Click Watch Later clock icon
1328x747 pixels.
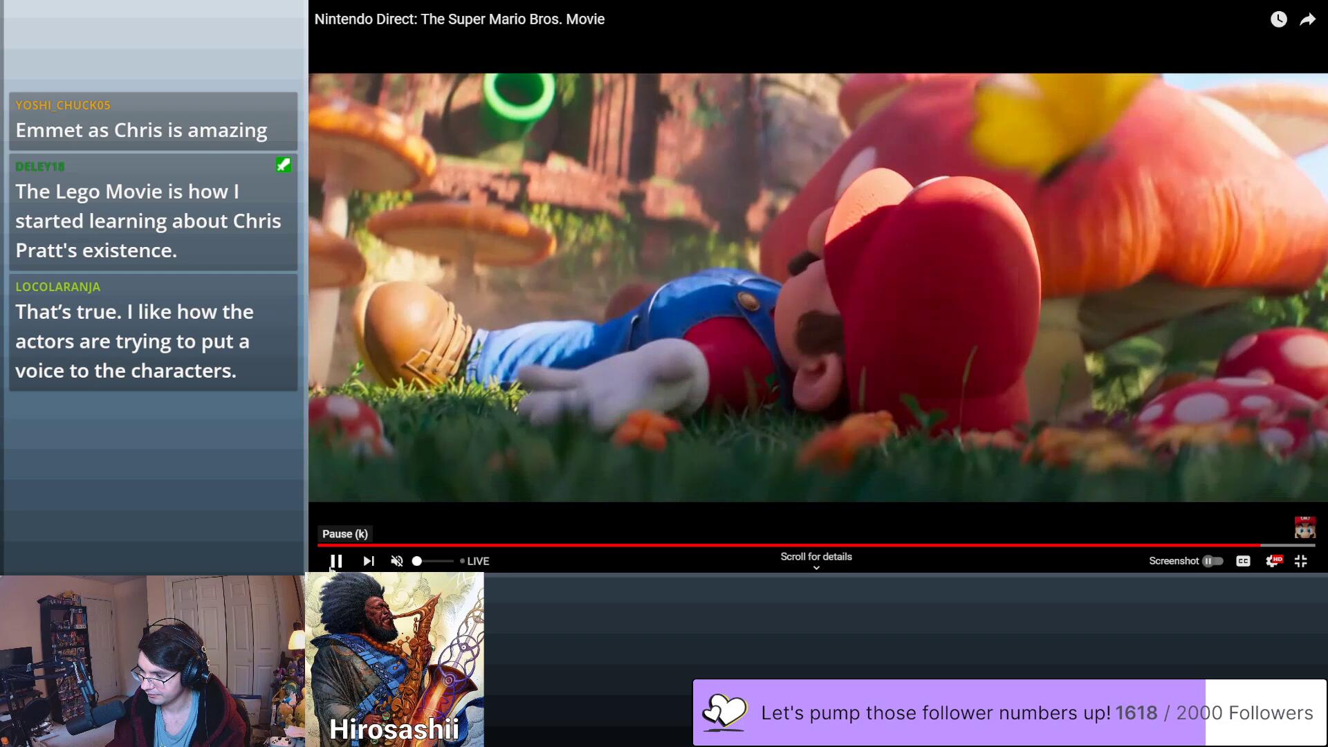[1278, 19]
